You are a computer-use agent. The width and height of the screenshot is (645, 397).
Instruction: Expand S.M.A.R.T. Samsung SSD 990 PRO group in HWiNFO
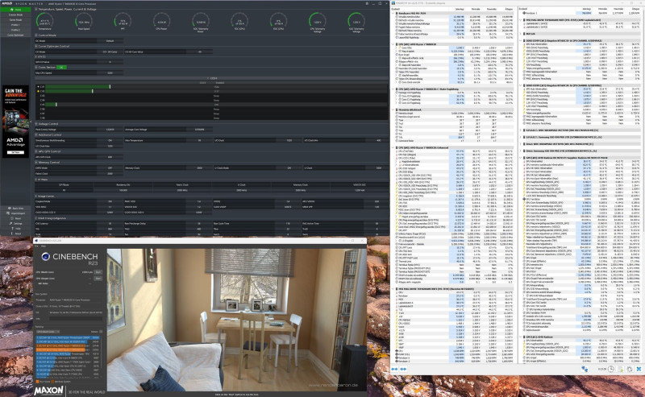pos(521,137)
